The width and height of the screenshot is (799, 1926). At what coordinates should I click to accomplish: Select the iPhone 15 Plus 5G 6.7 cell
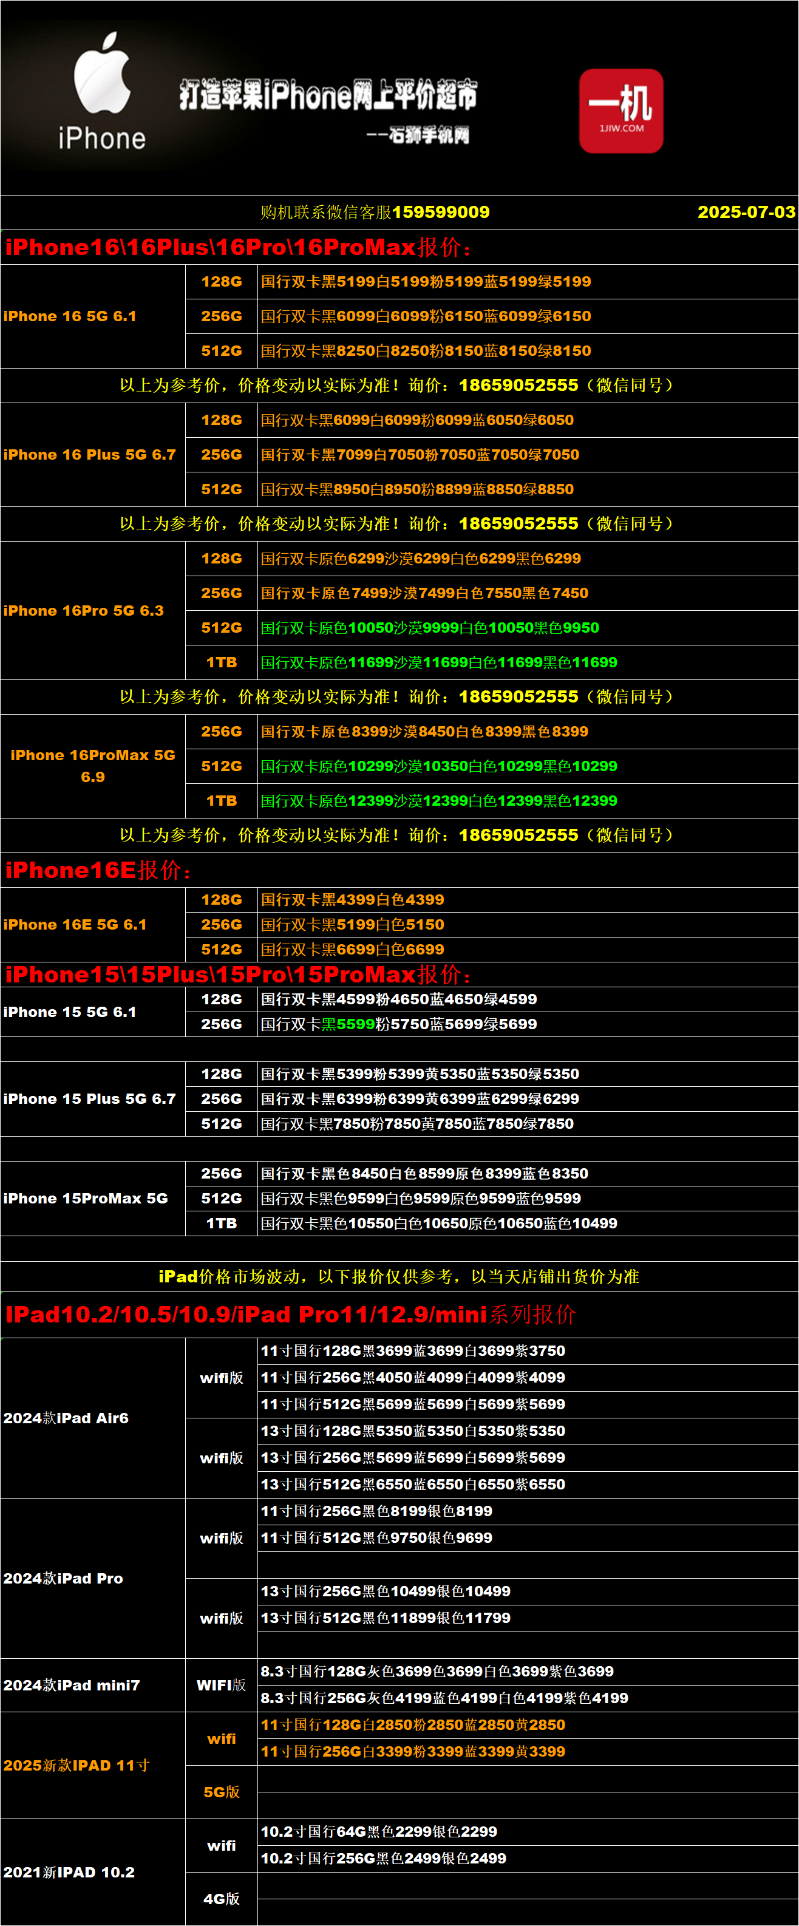93,1098
